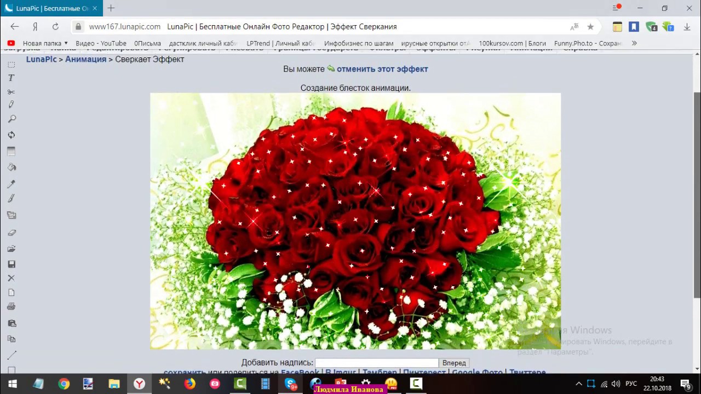Open File Explorer from the taskbar
Viewport: 701px width, 394px height.
[x=114, y=384]
